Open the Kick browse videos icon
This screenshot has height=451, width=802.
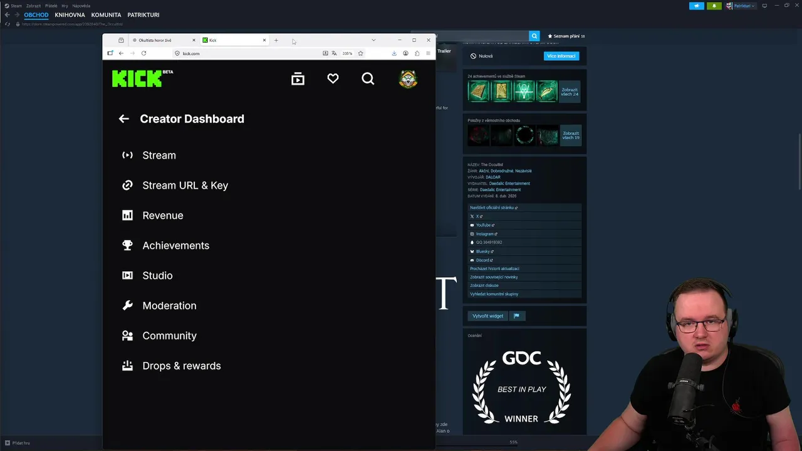298,78
